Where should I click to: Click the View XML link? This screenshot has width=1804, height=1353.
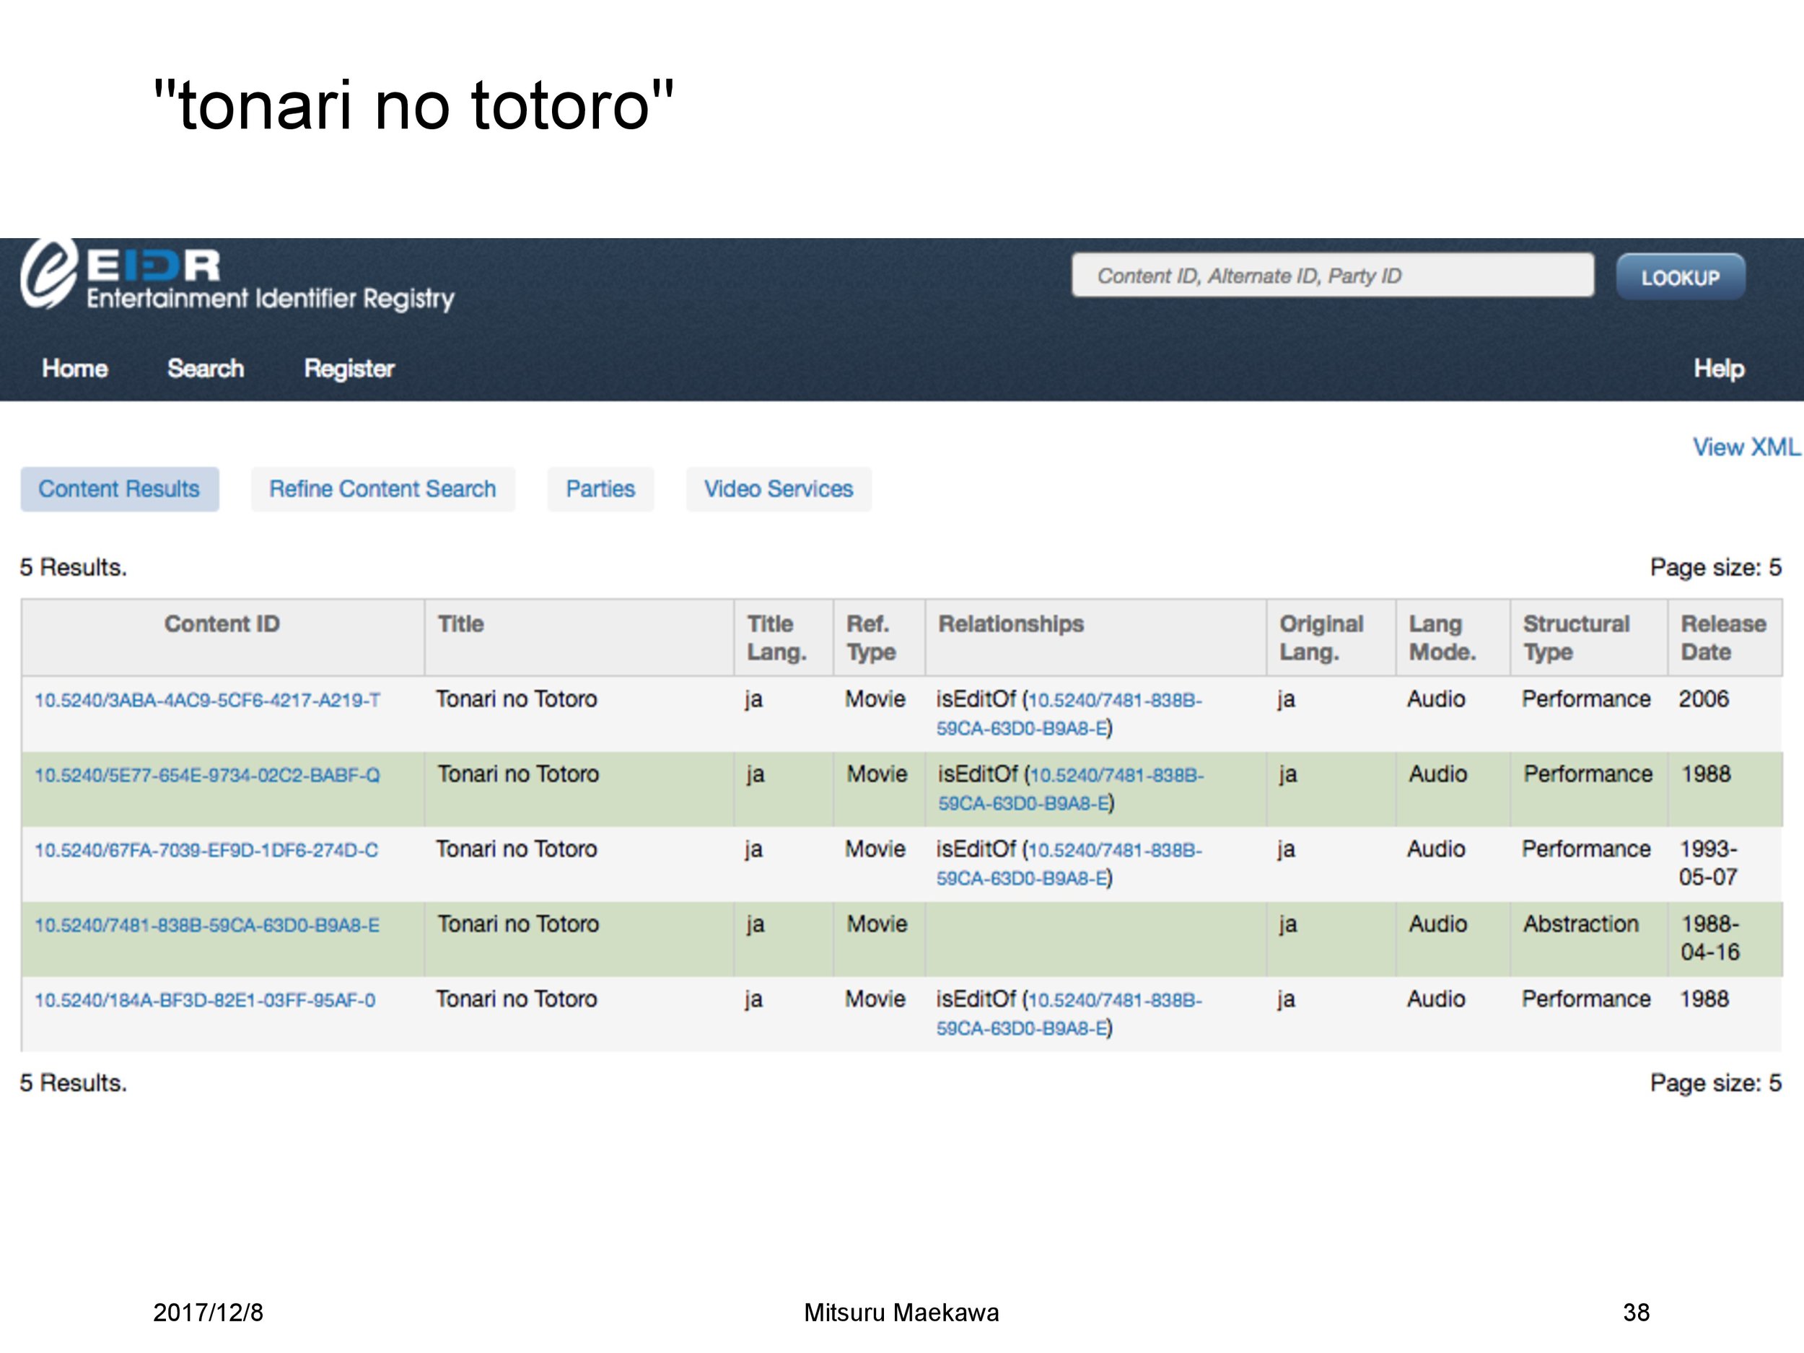click(1746, 447)
